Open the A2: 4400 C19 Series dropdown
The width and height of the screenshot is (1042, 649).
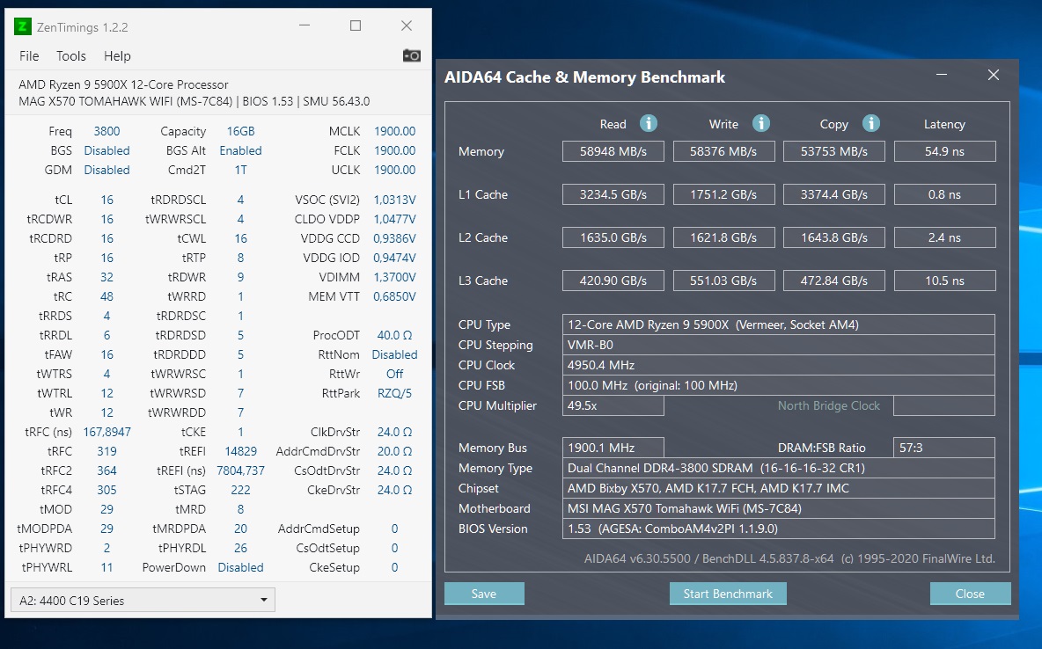[x=143, y=600]
